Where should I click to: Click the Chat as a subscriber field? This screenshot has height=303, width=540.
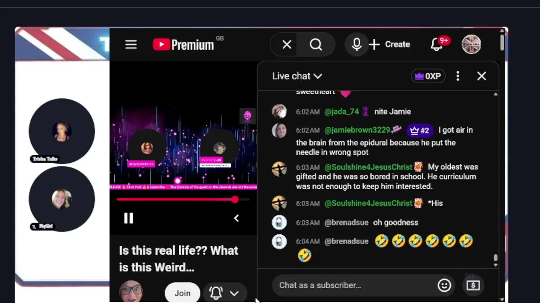coord(354,285)
